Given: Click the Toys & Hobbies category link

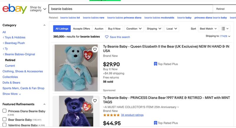Looking at the screenshot, I should pyautogui.click(x=15, y=37).
